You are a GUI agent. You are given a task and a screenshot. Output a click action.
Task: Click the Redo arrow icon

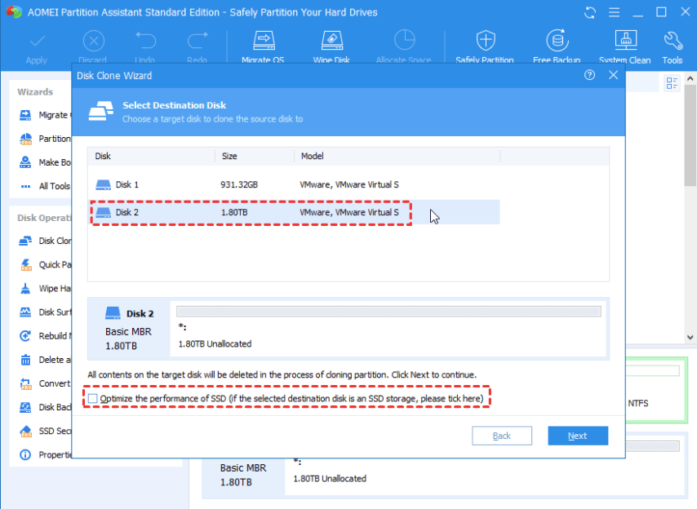pyautogui.click(x=198, y=41)
